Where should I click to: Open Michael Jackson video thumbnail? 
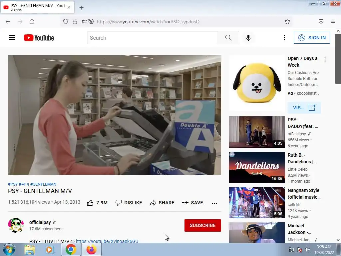pyautogui.click(x=257, y=232)
